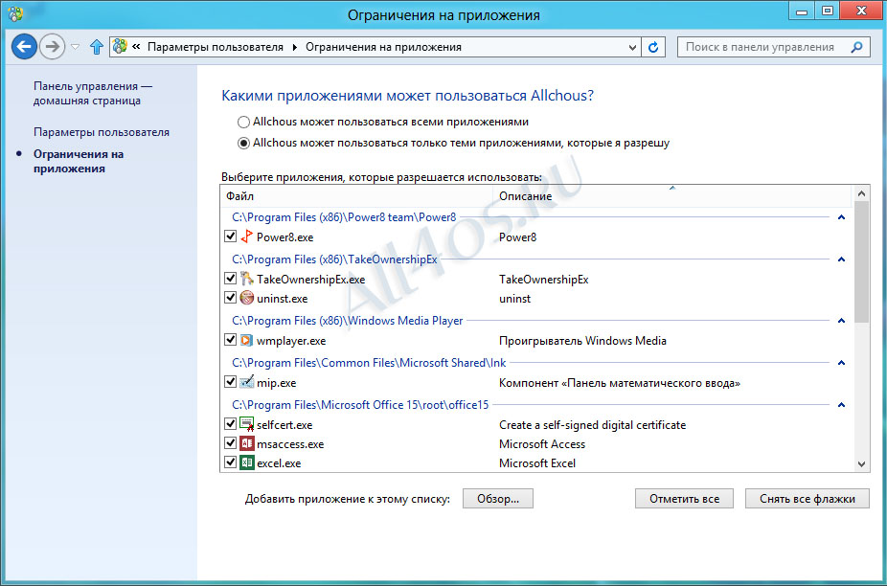Open Панель управления — домашняя страница link
This screenshot has height=586, width=887.
(x=93, y=93)
